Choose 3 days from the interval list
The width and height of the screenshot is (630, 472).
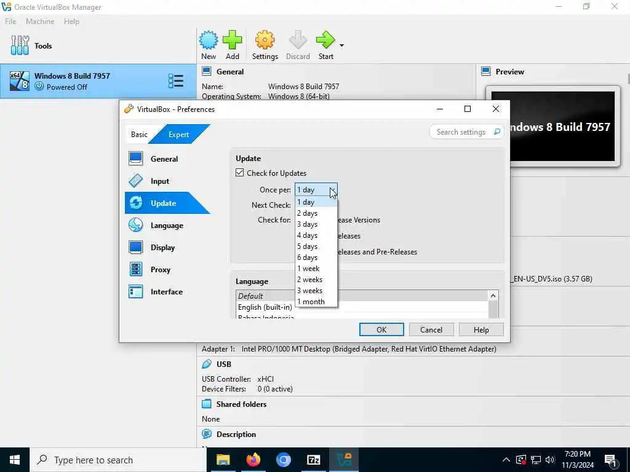click(316, 224)
